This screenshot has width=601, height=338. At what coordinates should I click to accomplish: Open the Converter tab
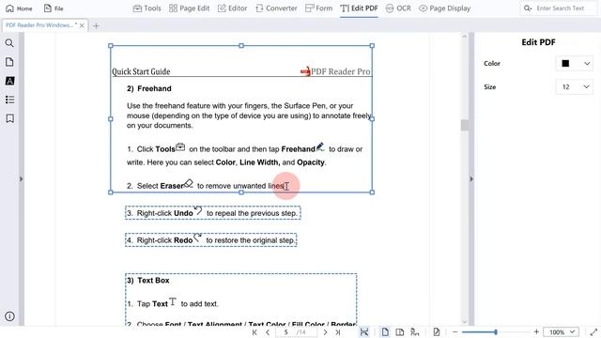click(x=276, y=8)
